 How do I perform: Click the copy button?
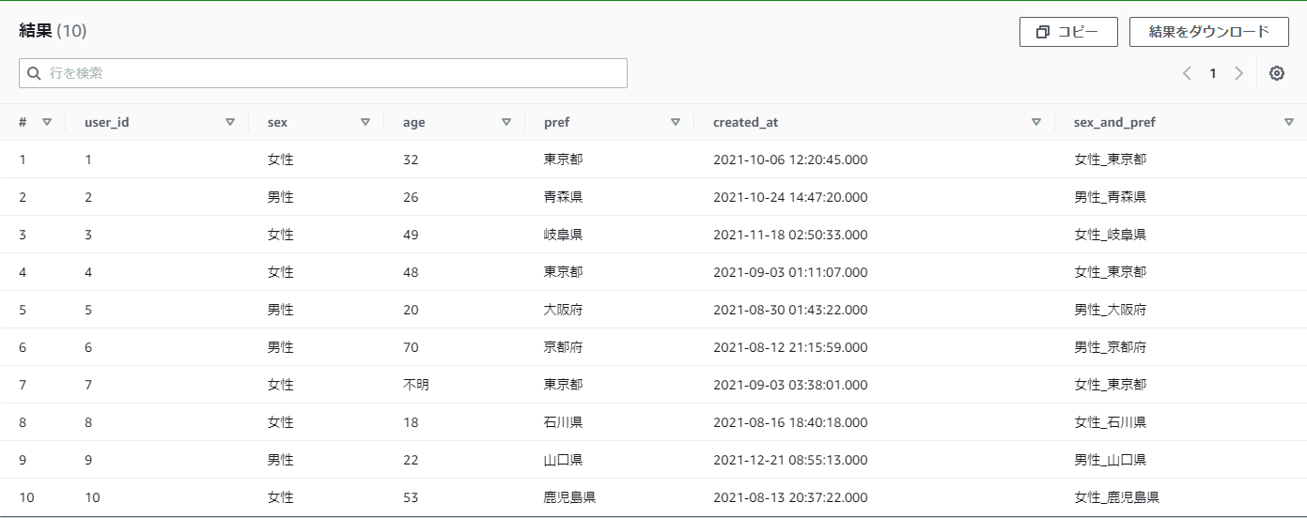(x=1068, y=32)
